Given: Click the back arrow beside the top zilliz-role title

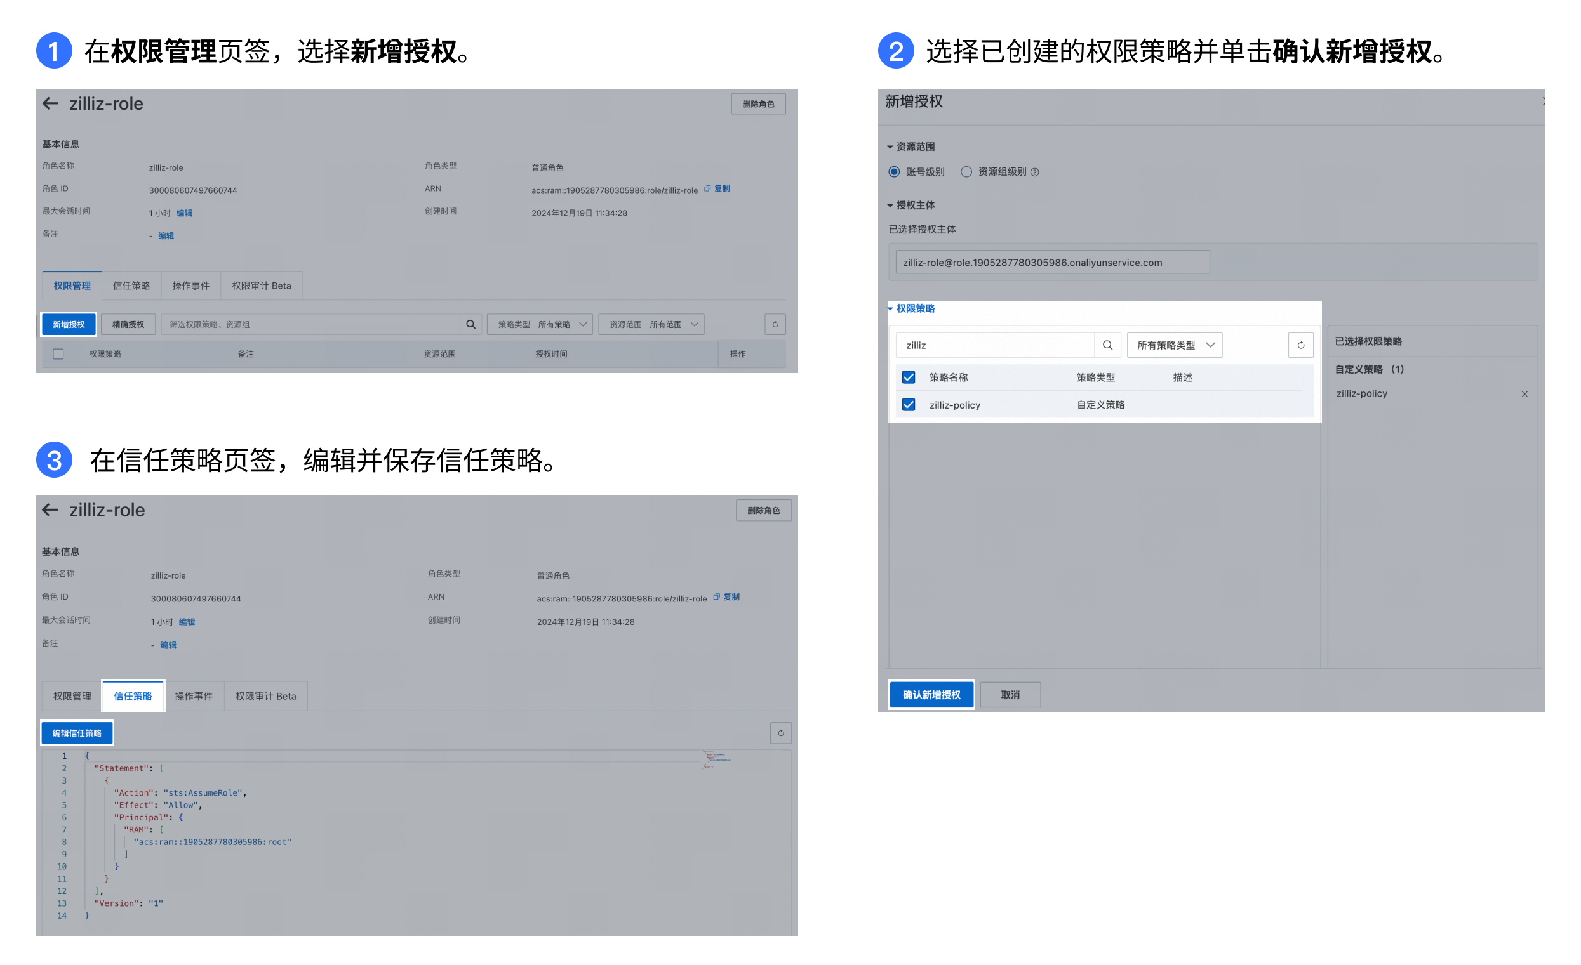Looking at the screenshot, I should pos(51,104).
